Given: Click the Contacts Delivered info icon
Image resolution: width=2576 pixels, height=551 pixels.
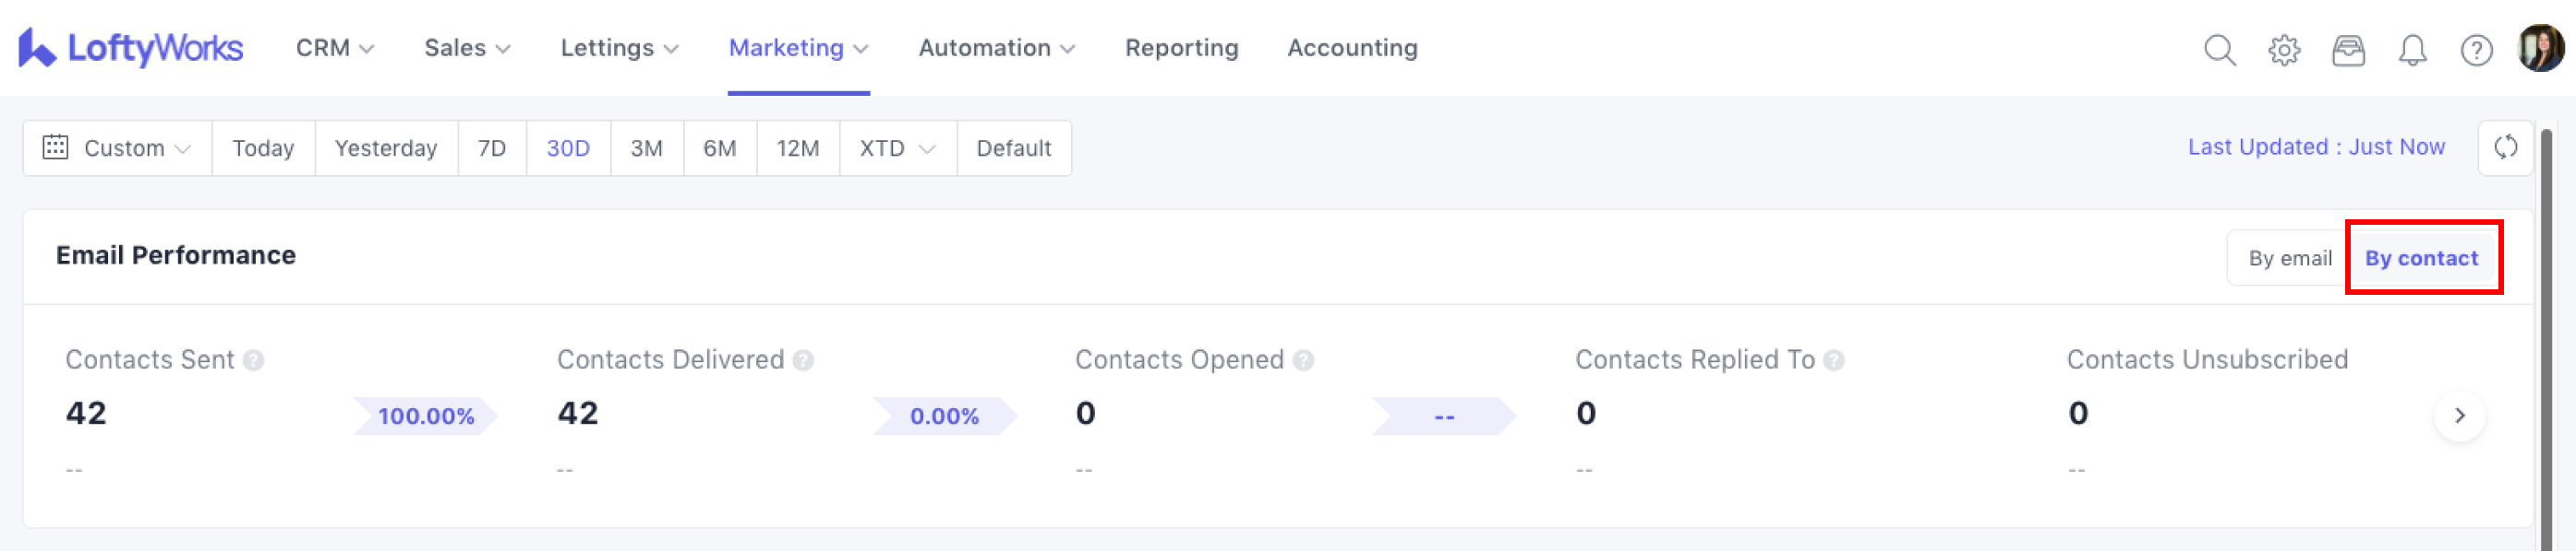Looking at the screenshot, I should click(803, 360).
